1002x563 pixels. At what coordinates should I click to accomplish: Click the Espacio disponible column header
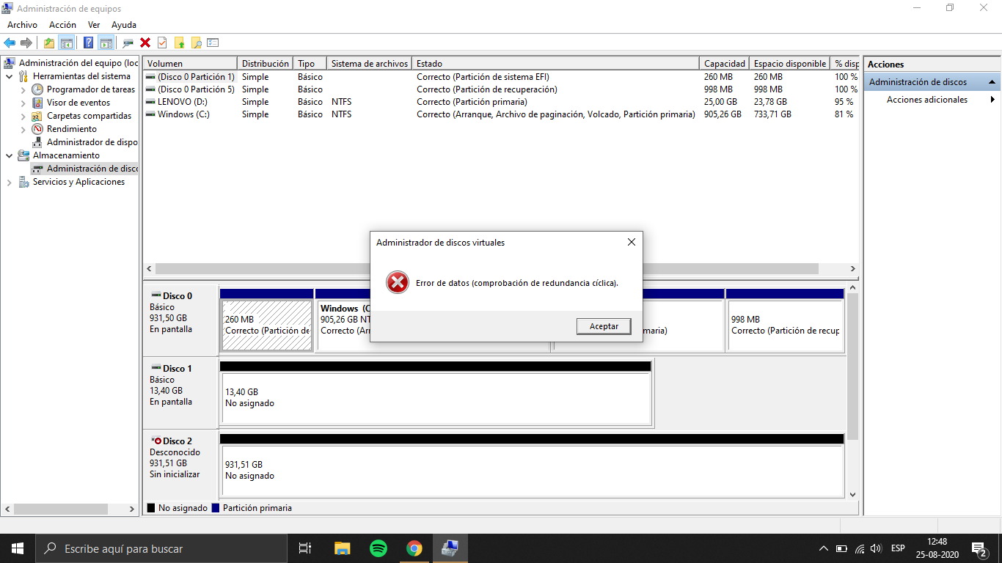(x=789, y=64)
